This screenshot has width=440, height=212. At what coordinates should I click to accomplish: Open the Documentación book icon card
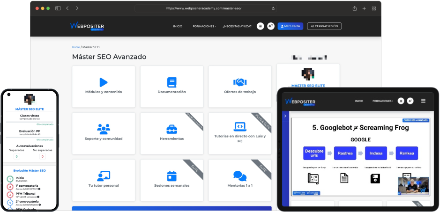pos(172,82)
